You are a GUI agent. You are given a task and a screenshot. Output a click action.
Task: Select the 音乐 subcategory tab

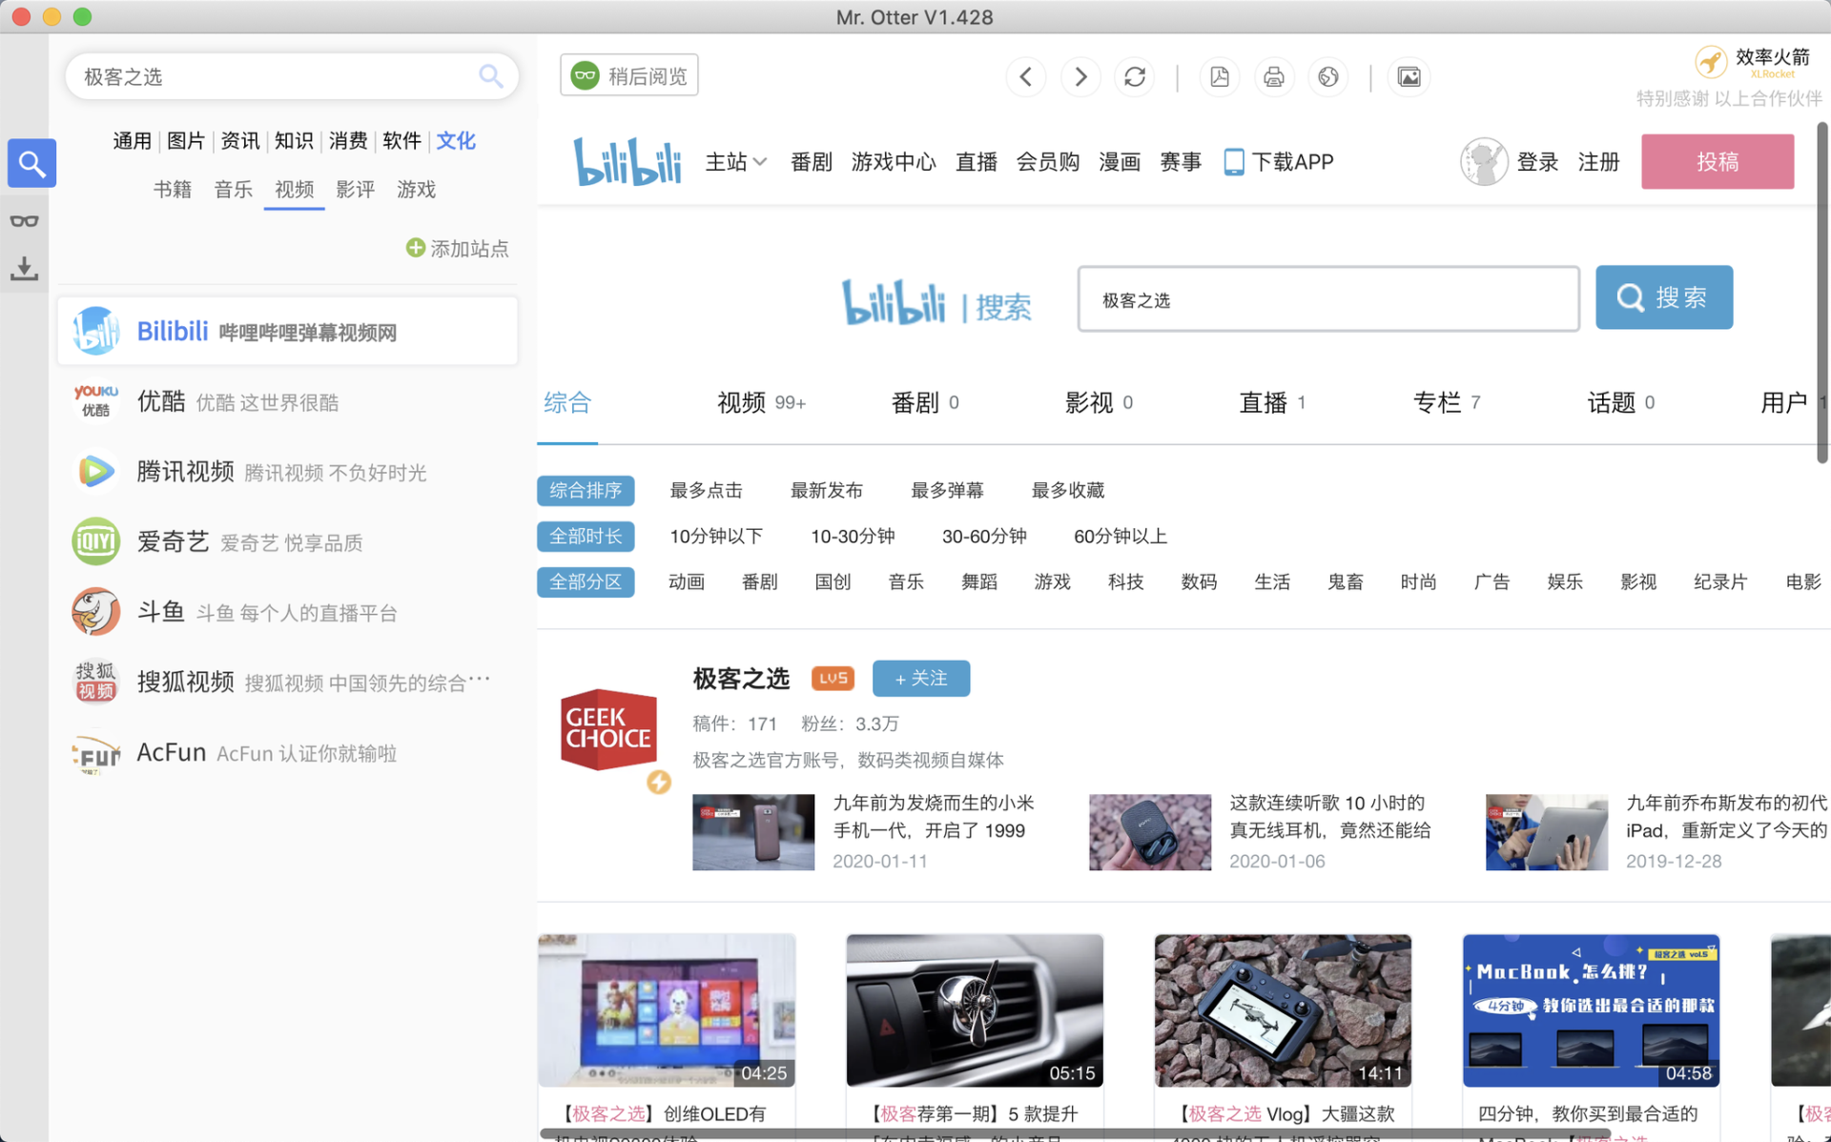point(234,190)
